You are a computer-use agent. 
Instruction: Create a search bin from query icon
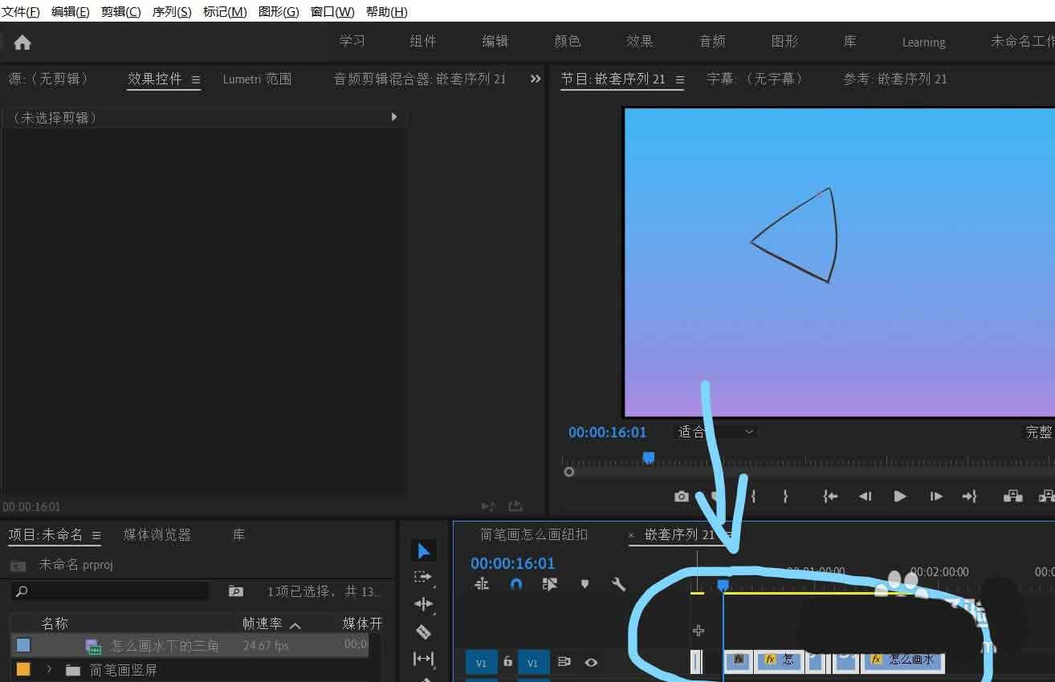point(235,591)
